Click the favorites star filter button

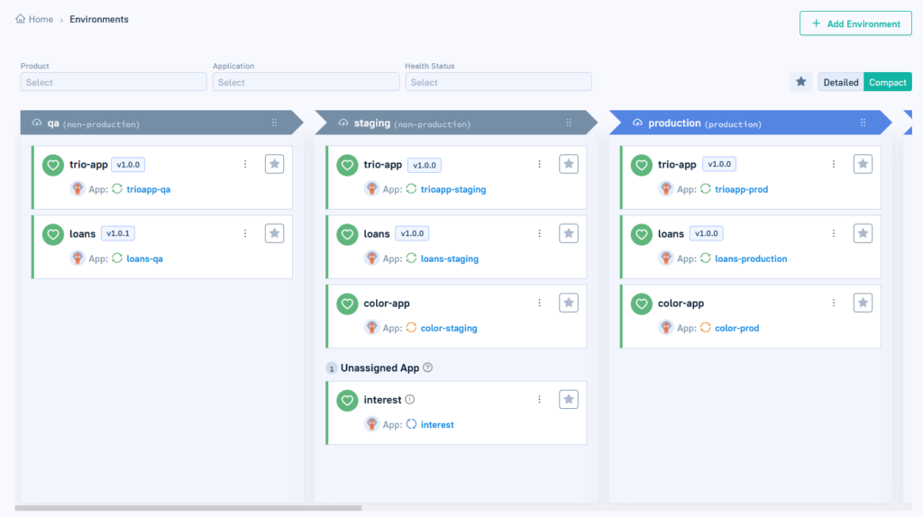click(800, 82)
